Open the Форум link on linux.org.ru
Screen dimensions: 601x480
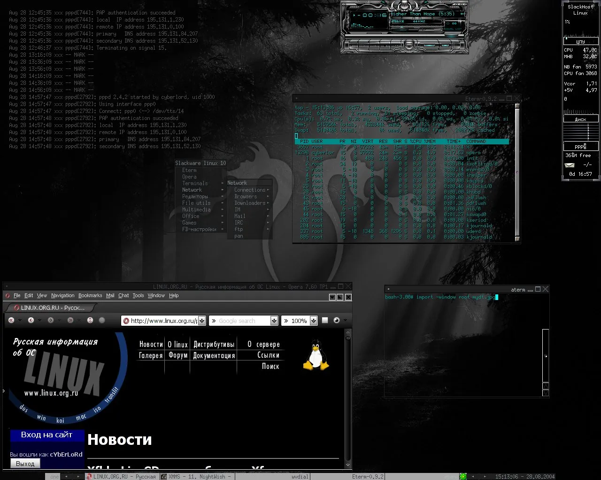pos(178,355)
